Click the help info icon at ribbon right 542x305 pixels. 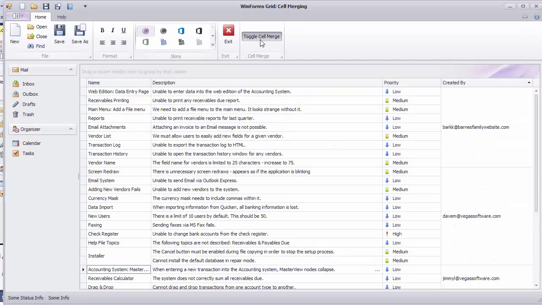(x=536, y=17)
